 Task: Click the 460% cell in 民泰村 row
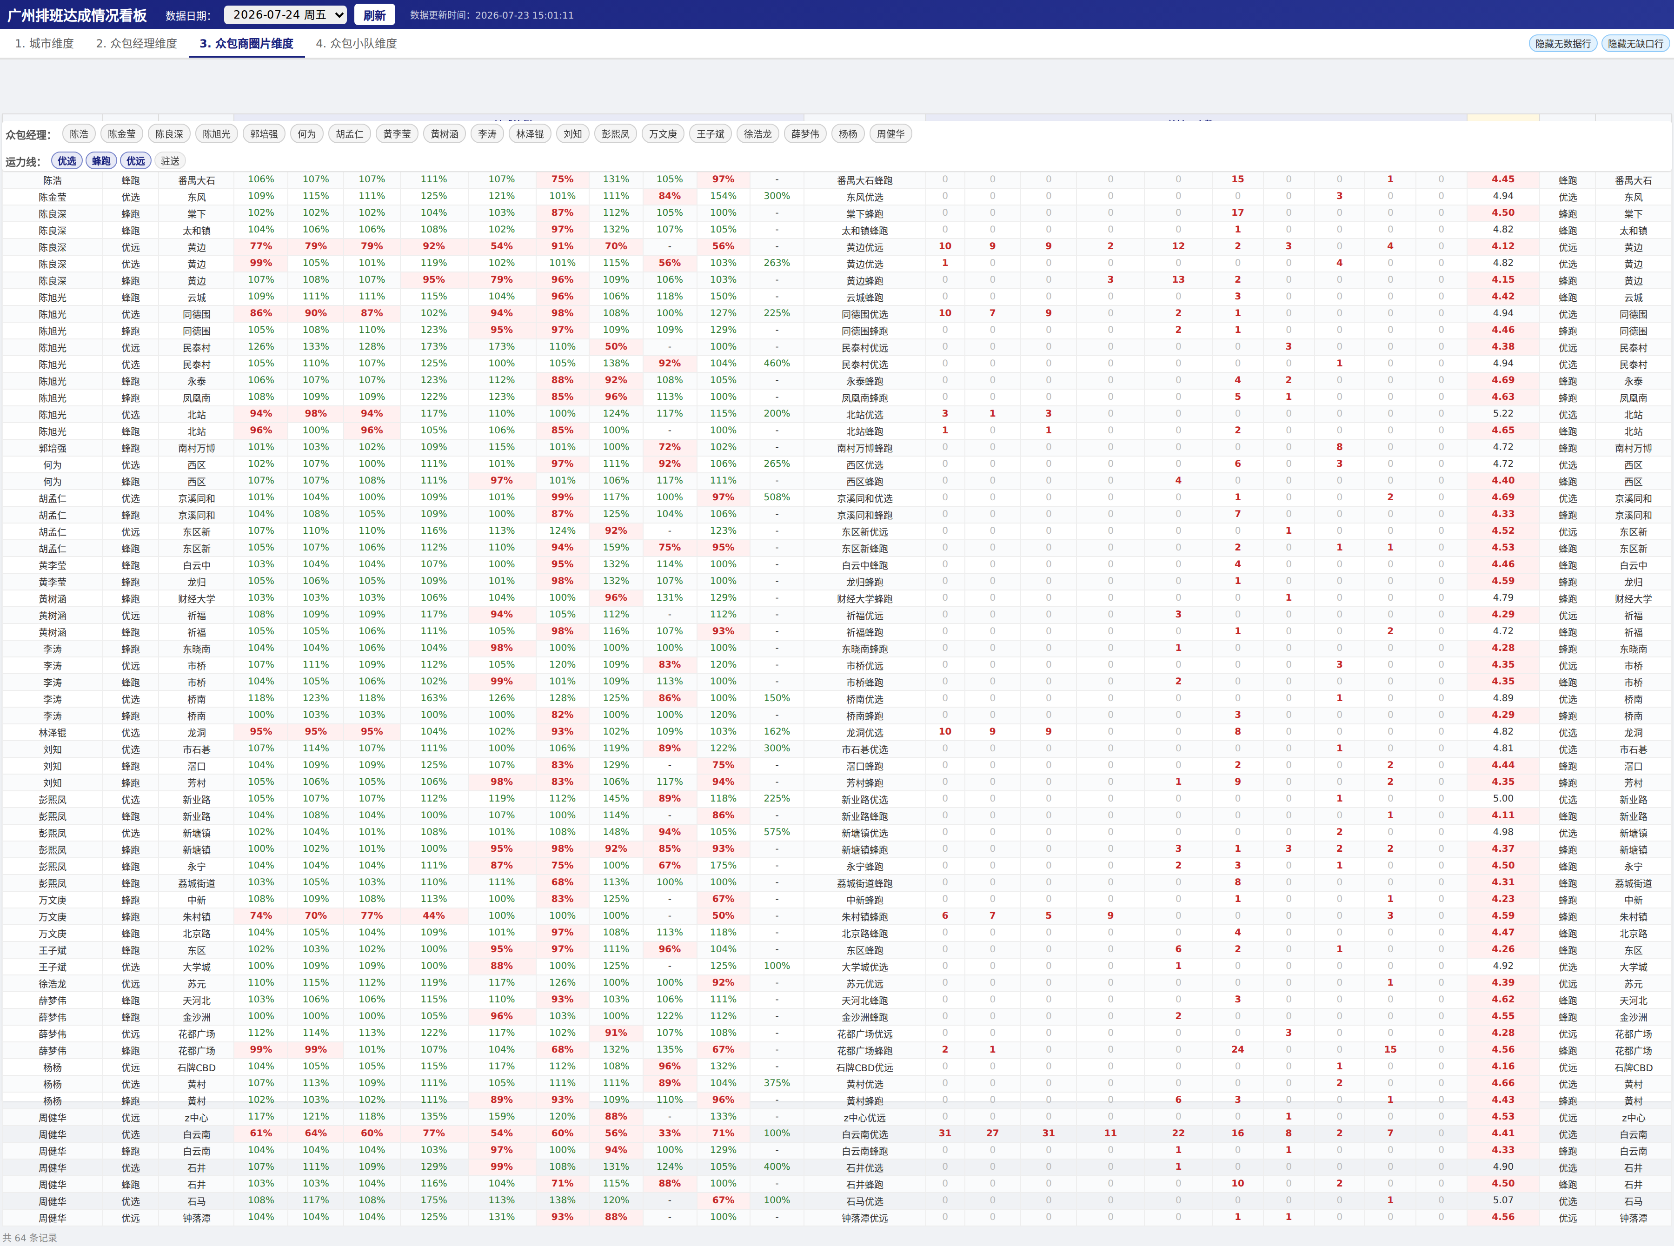click(x=777, y=363)
